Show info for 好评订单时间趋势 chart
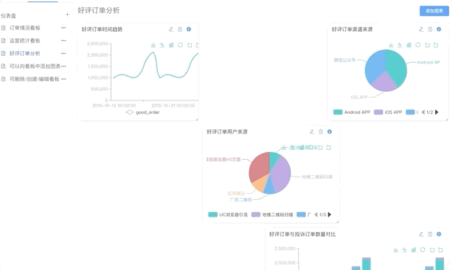Screen dimensions: 452x270 (189, 29)
